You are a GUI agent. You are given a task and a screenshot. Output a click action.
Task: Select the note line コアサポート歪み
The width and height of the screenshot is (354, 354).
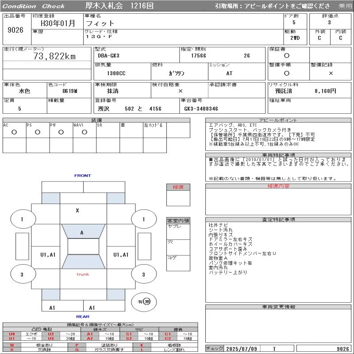228,249
